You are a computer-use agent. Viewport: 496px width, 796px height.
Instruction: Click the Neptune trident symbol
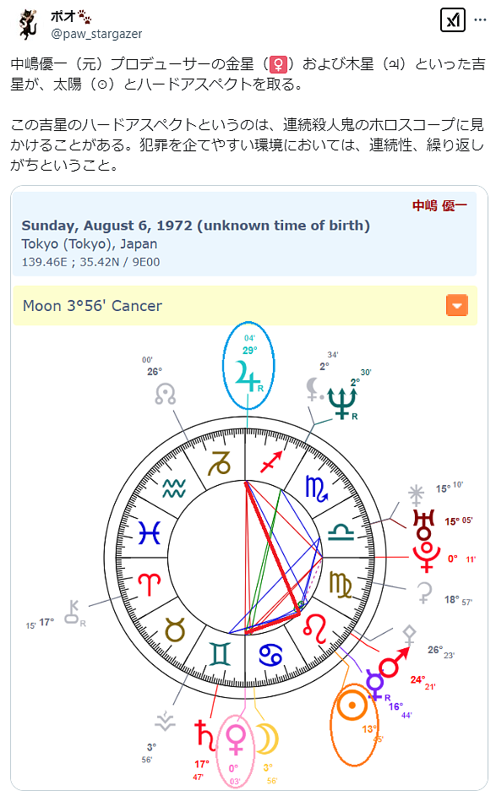tap(343, 403)
